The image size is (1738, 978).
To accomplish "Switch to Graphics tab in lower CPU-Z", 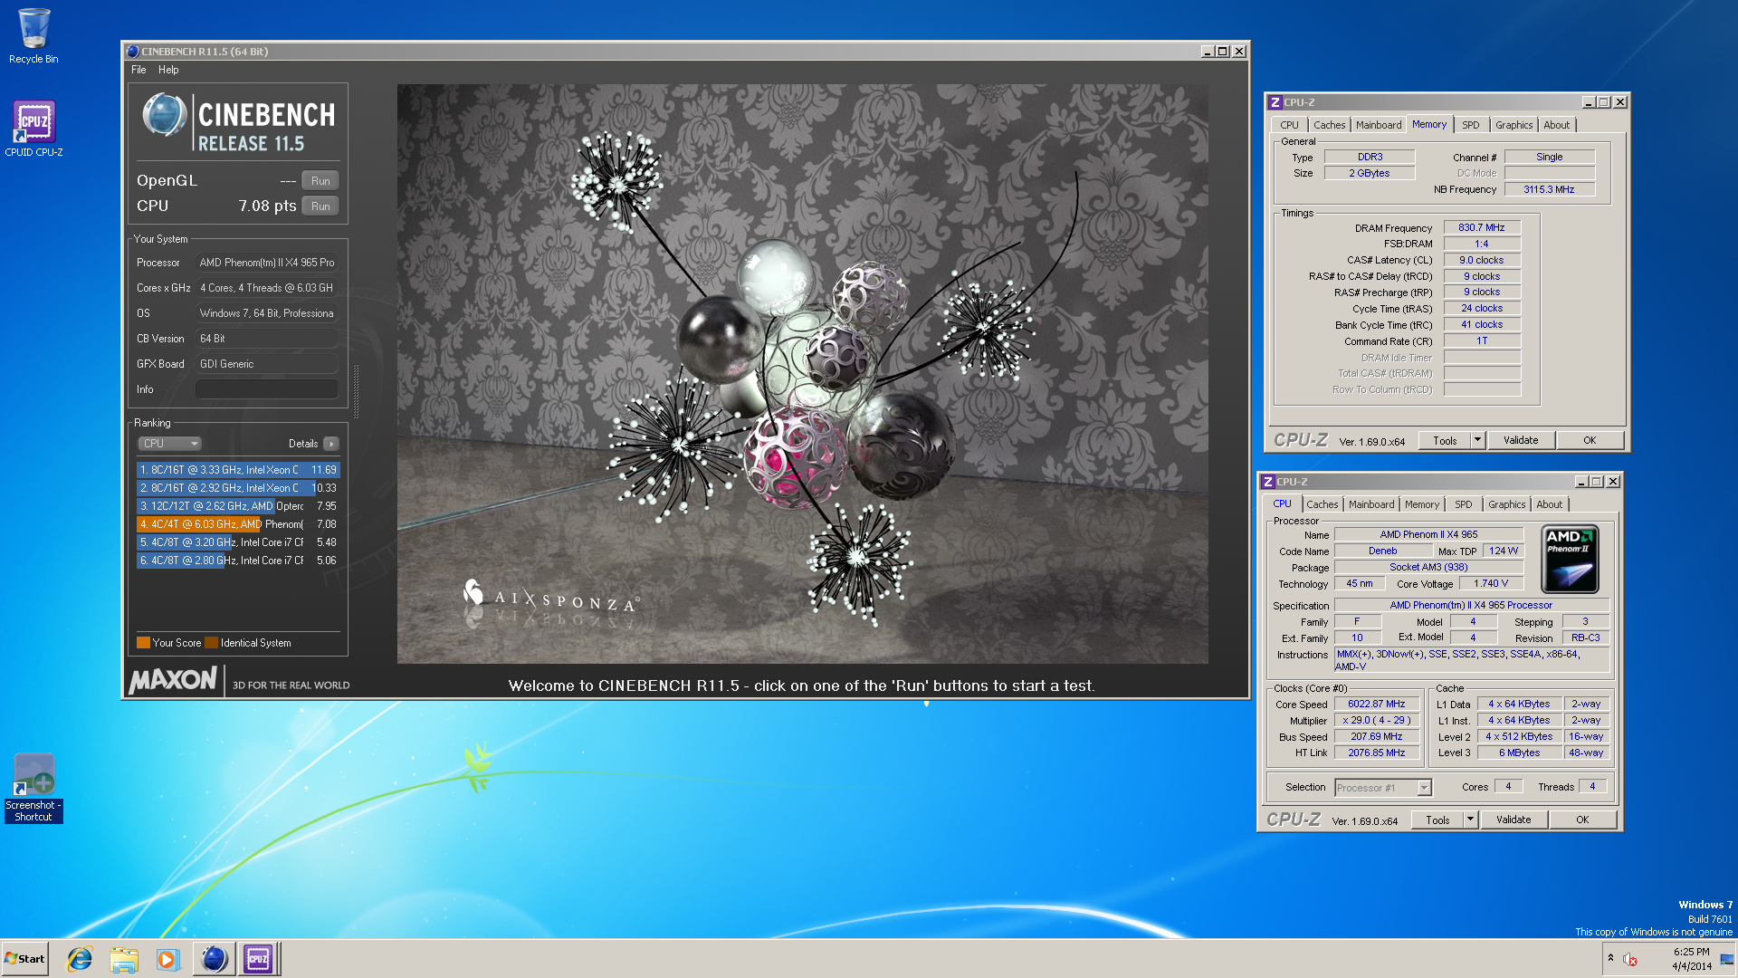I will [x=1506, y=504].
